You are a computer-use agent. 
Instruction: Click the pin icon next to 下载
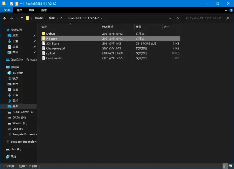click(x=35, y=41)
